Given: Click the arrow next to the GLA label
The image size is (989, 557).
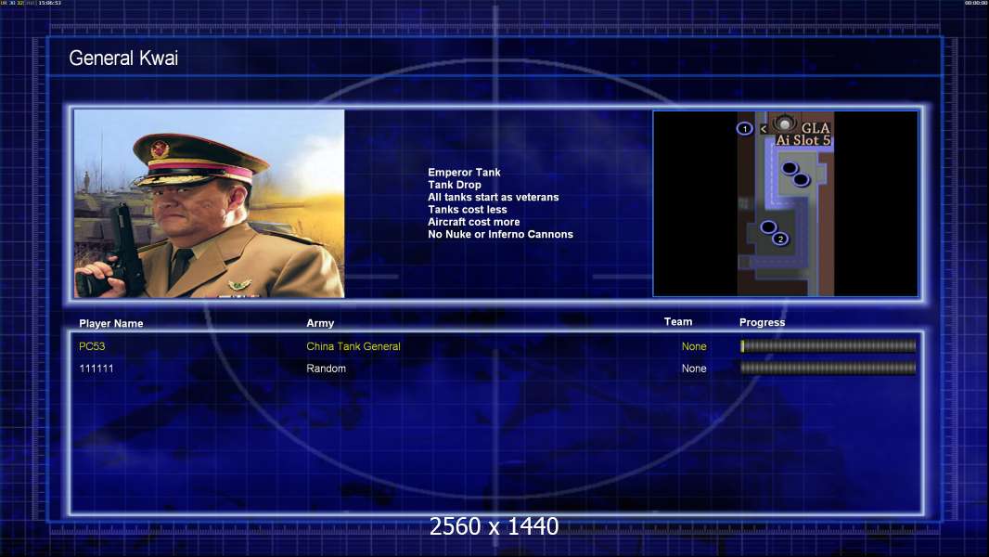Looking at the screenshot, I should [x=764, y=129].
